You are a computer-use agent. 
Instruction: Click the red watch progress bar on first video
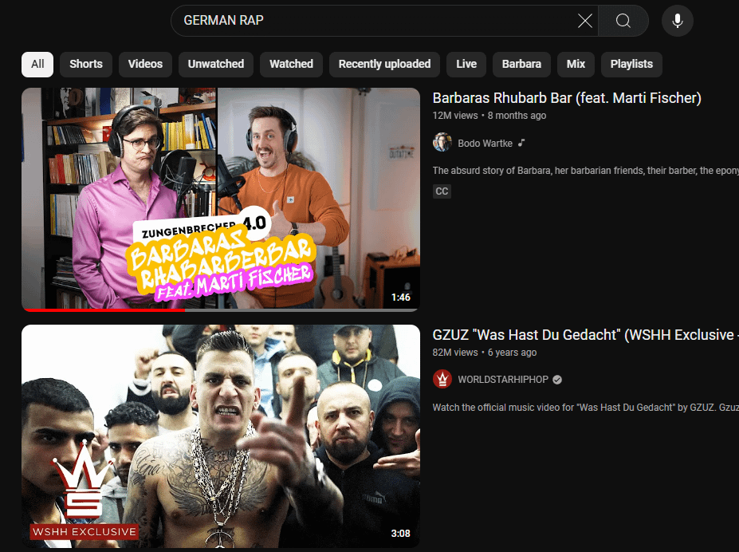point(104,310)
